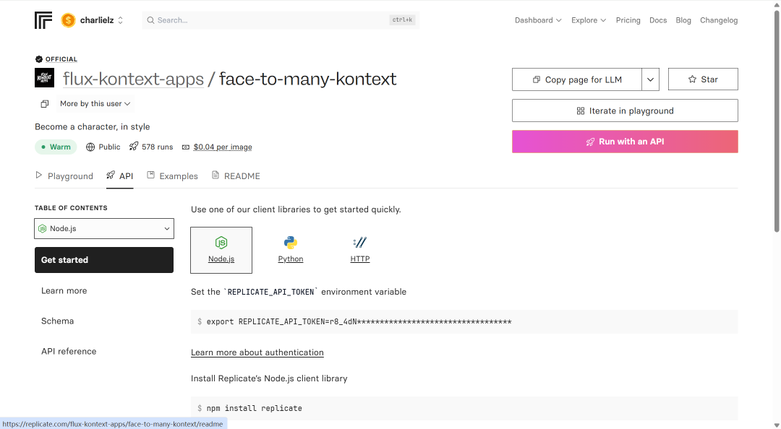The height and width of the screenshot is (429, 781).
Task: Click the 578 runs rocket icon
Action: (x=134, y=147)
